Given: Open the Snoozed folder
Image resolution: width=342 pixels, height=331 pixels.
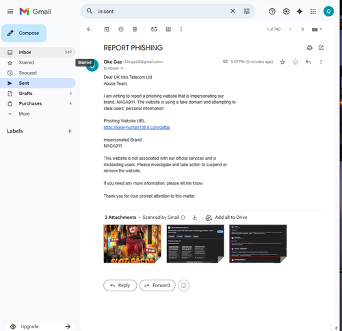Looking at the screenshot, I should (38, 72).
